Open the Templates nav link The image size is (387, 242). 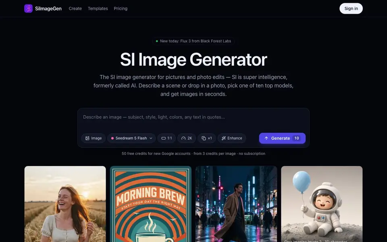click(x=98, y=8)
